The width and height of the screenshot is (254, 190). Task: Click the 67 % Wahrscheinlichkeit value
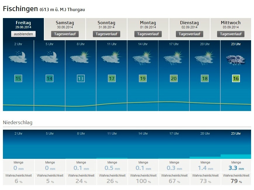tap(174, 181)
